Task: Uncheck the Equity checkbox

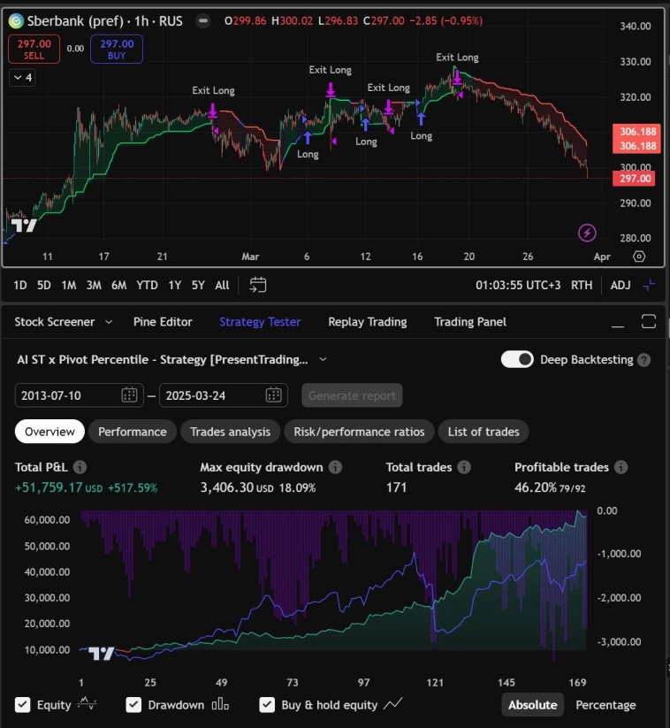Action: 23,705
